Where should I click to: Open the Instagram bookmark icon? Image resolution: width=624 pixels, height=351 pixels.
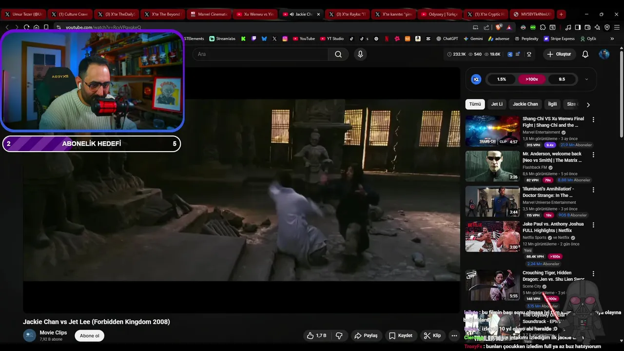[x=285, y=39]
